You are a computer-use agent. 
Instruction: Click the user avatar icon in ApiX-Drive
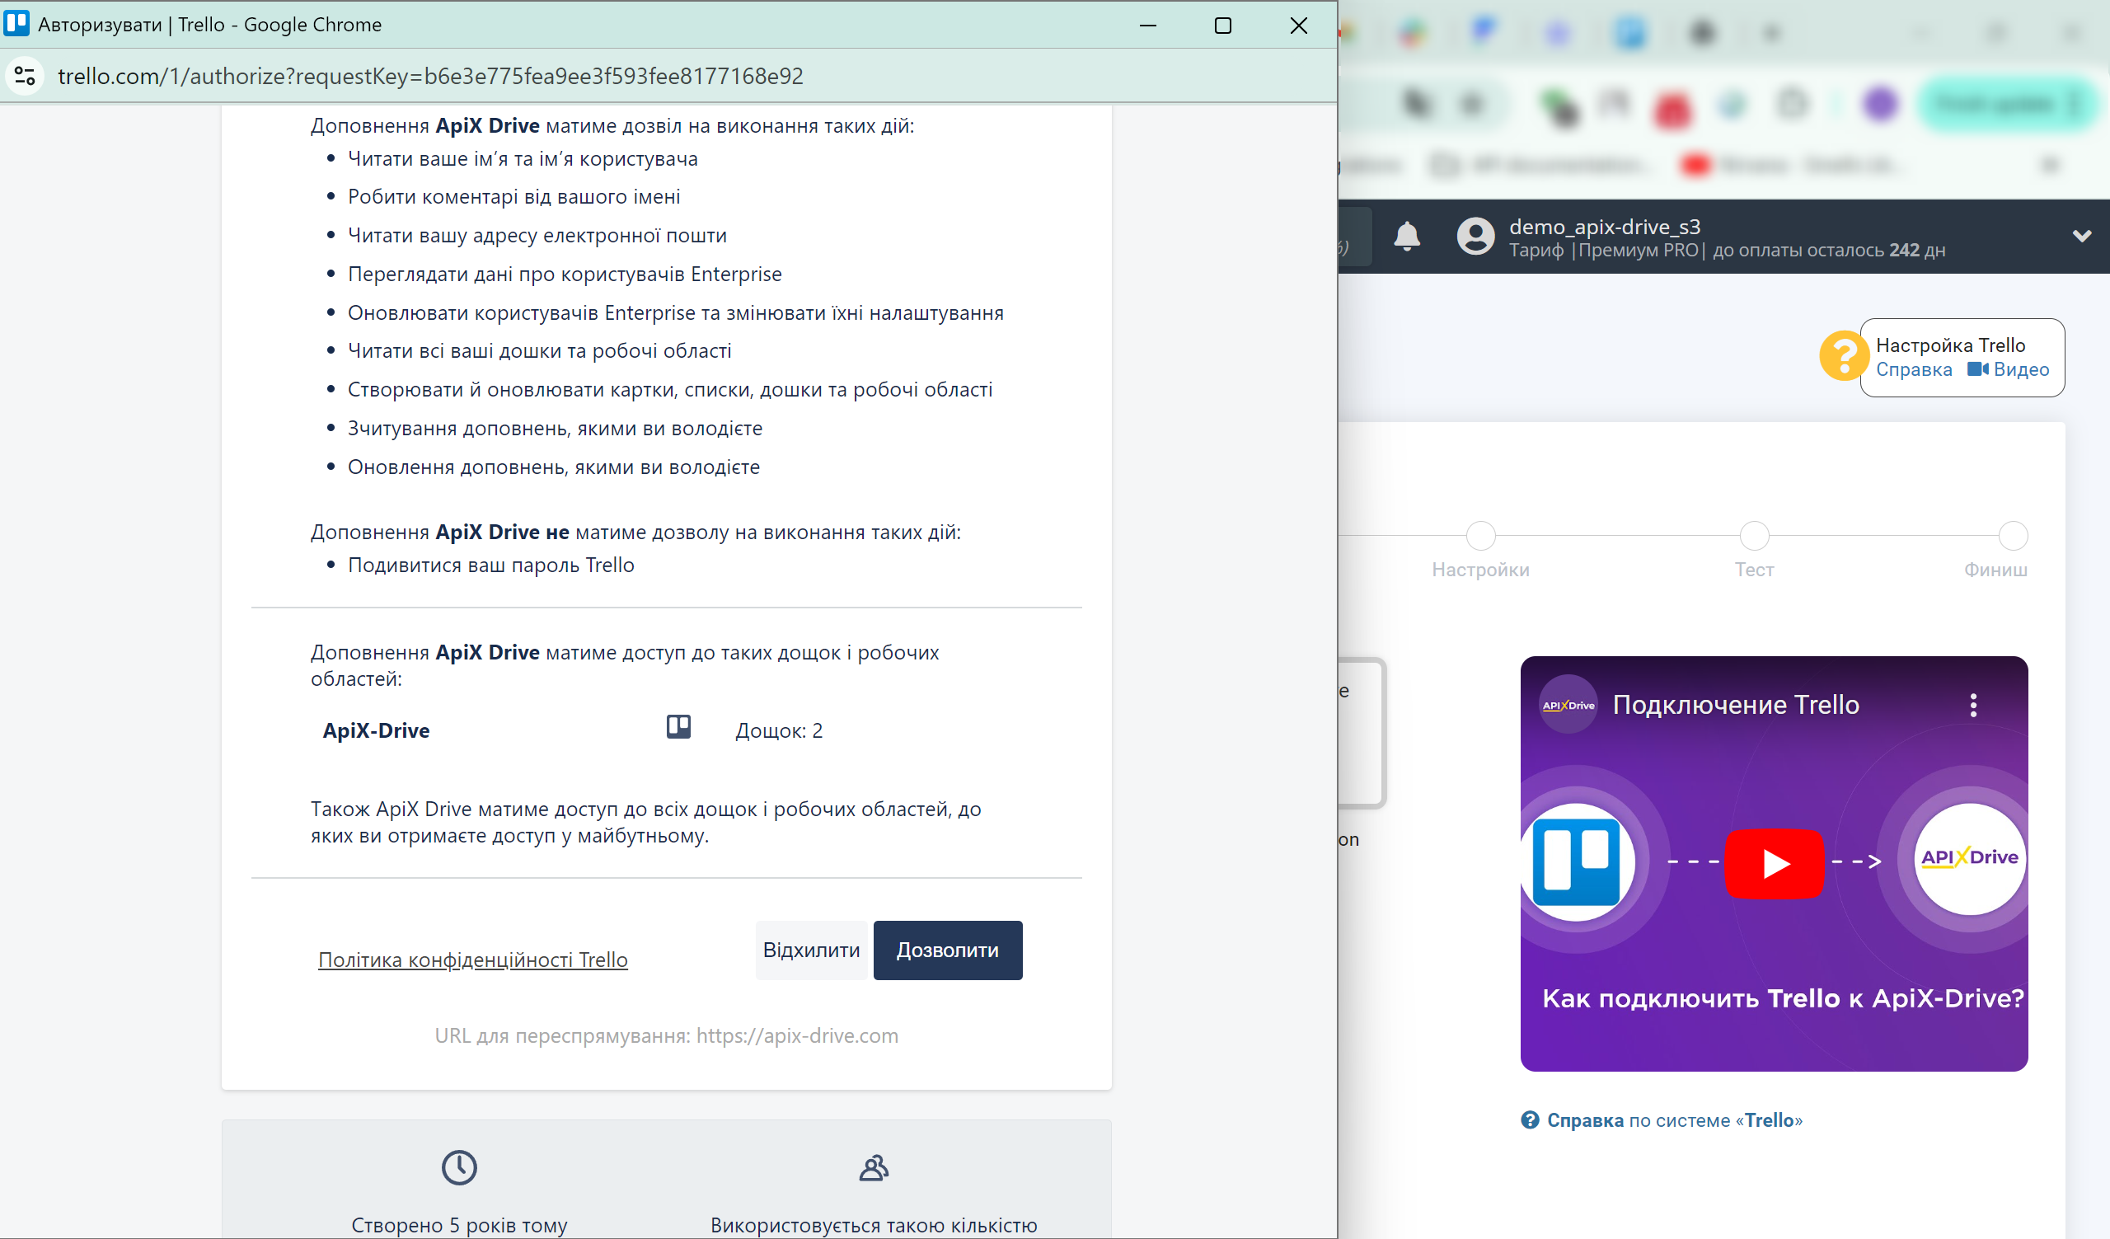pos(1475,236)
